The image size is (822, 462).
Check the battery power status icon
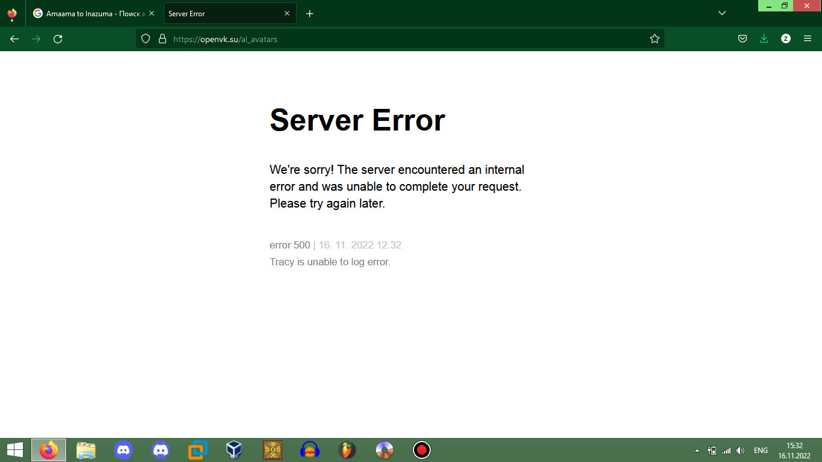click(712, 451)
